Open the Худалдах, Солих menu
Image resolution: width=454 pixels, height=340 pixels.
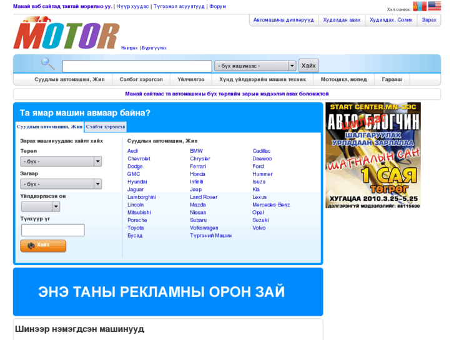pos(391,20)
